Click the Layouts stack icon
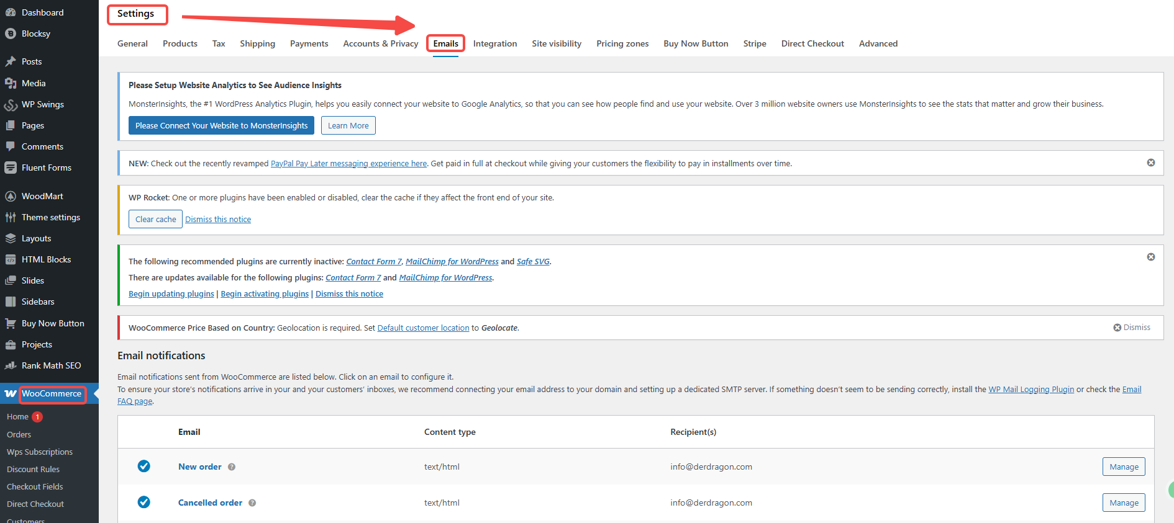Screen dimensions: 1174x523 (x=11, y=238)
